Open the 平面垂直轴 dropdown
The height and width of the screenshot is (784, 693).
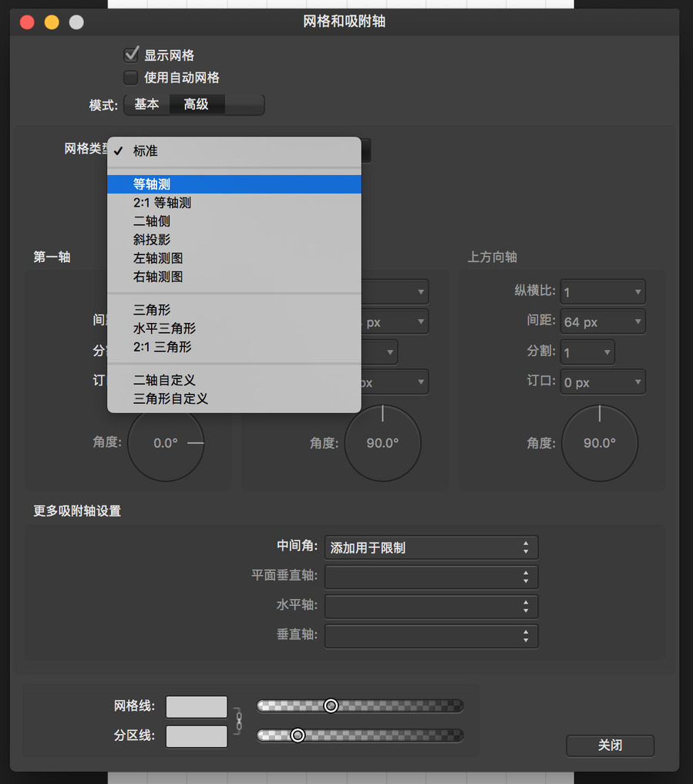(431, 577)
